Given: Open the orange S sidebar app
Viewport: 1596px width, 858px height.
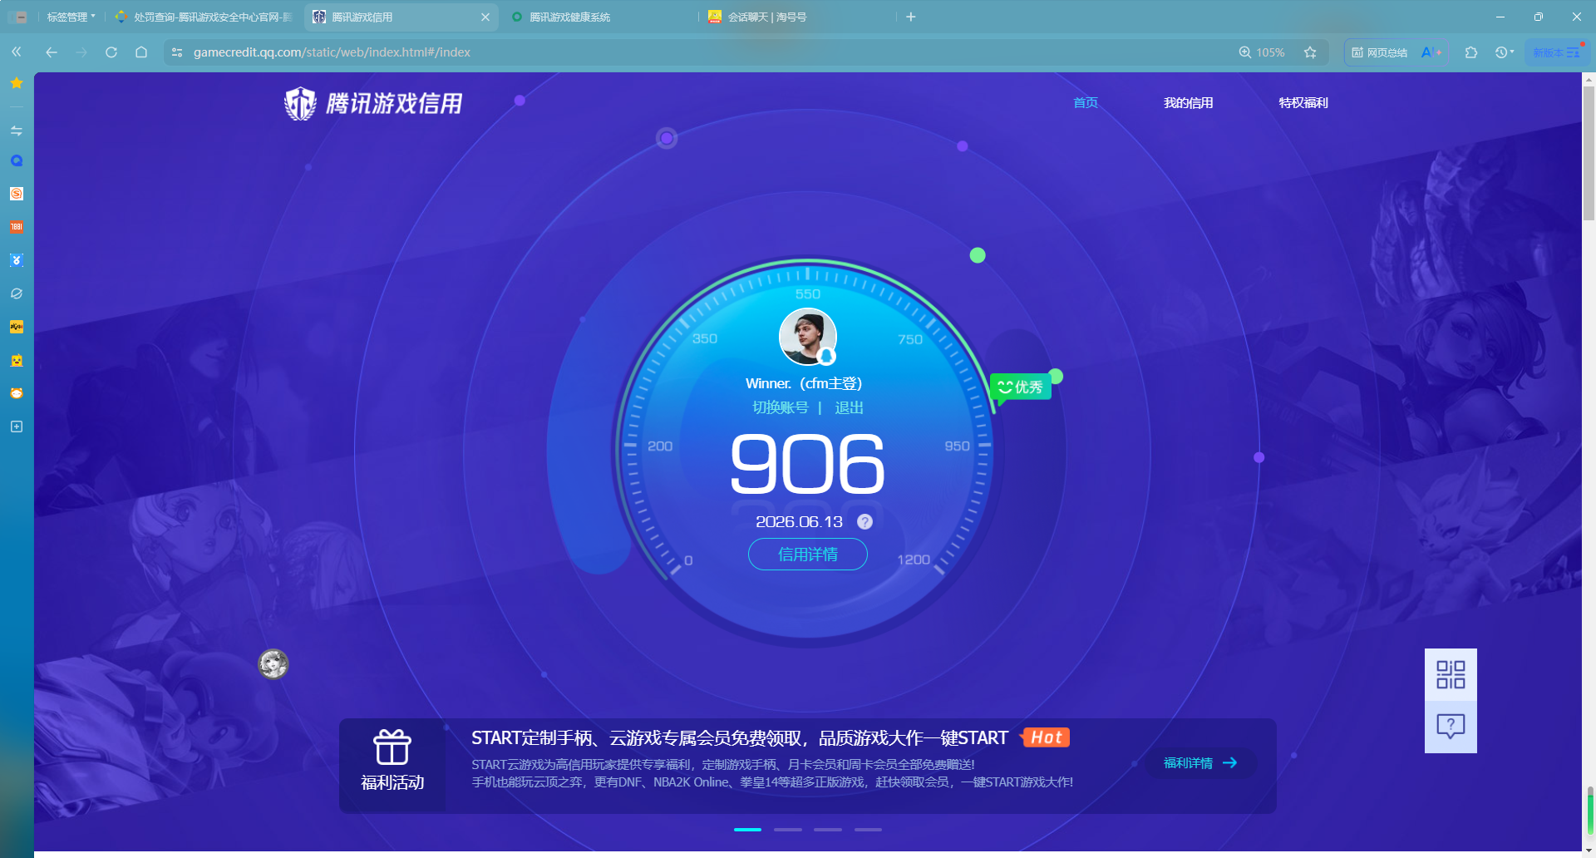Looking at the screenshot, I should point(17,194).
